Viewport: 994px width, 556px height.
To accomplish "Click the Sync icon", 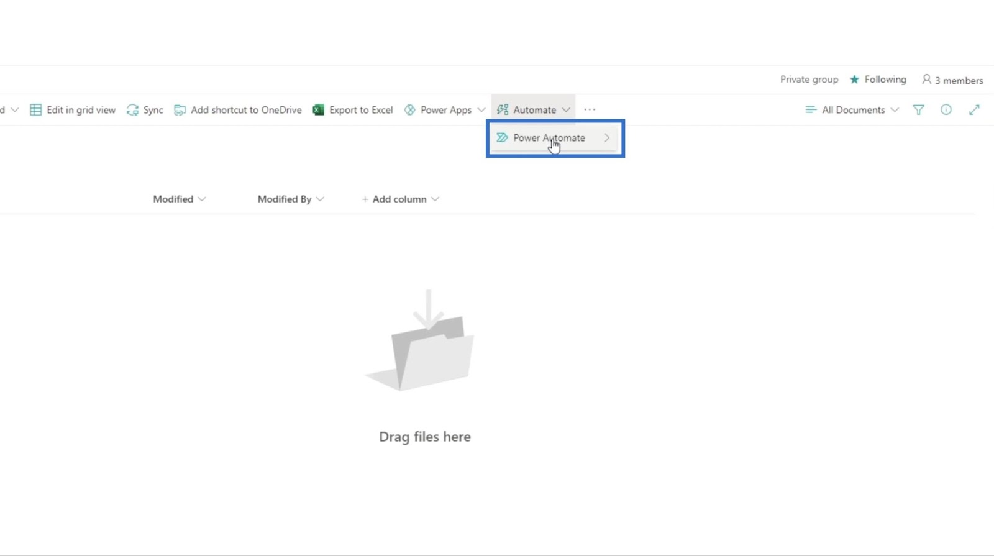I will [x=132, y=110].
